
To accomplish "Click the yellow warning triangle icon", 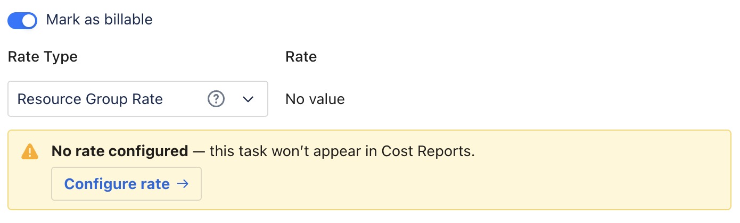I will click(x=30, y=152).
